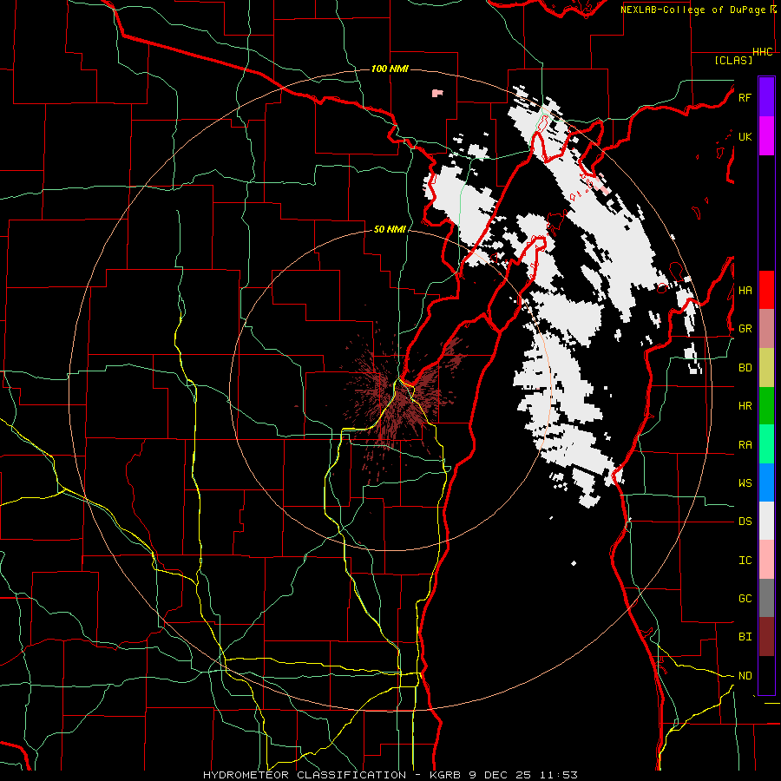Click the GR legend label
Screen dimensions: 781x781
pos(745,329)
